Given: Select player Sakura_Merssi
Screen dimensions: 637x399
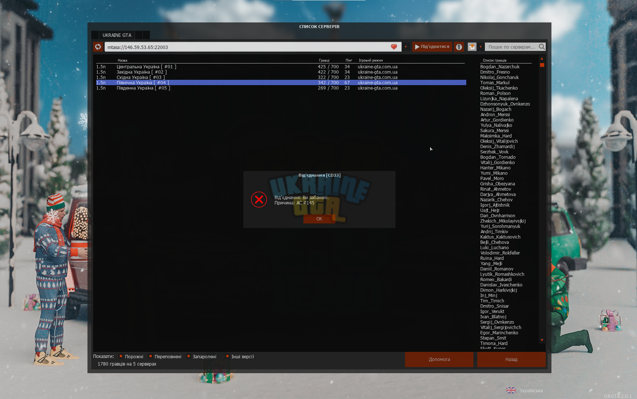Looking at the screenshot, I should pos(494,131).
